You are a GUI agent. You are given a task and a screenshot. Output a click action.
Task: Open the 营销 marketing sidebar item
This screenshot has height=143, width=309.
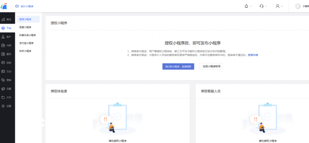[x=7, y=80]
